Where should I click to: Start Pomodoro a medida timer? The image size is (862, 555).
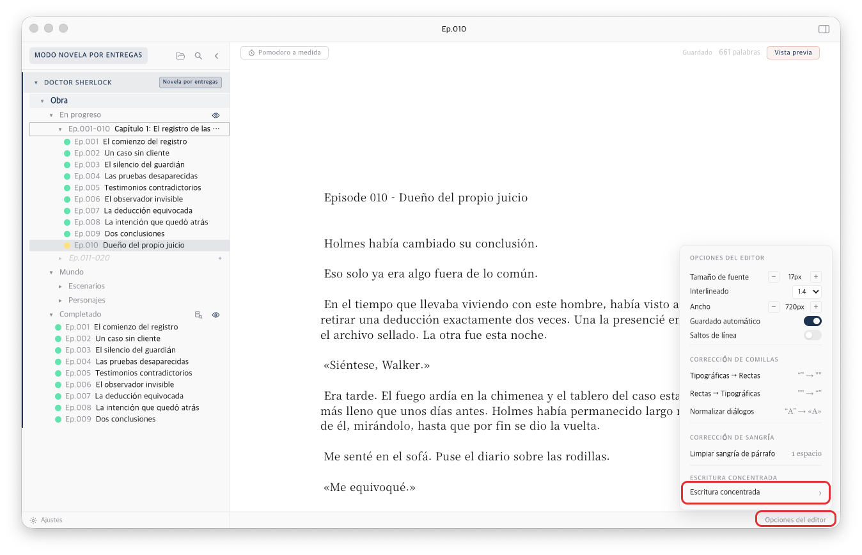[285, 52]
